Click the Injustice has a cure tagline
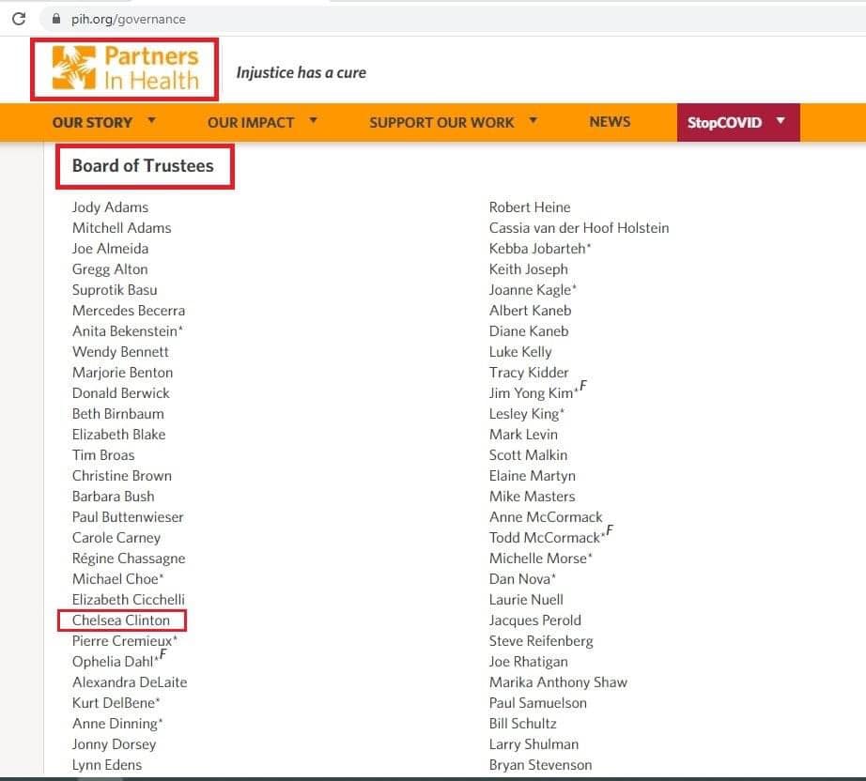This screenshot has height=781, width=866. pos(301,72)
